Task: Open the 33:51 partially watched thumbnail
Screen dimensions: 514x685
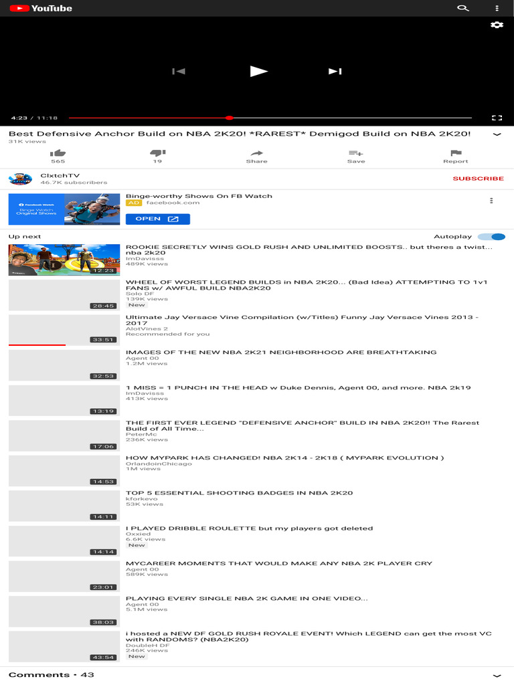Action: [x=64, y=330]
